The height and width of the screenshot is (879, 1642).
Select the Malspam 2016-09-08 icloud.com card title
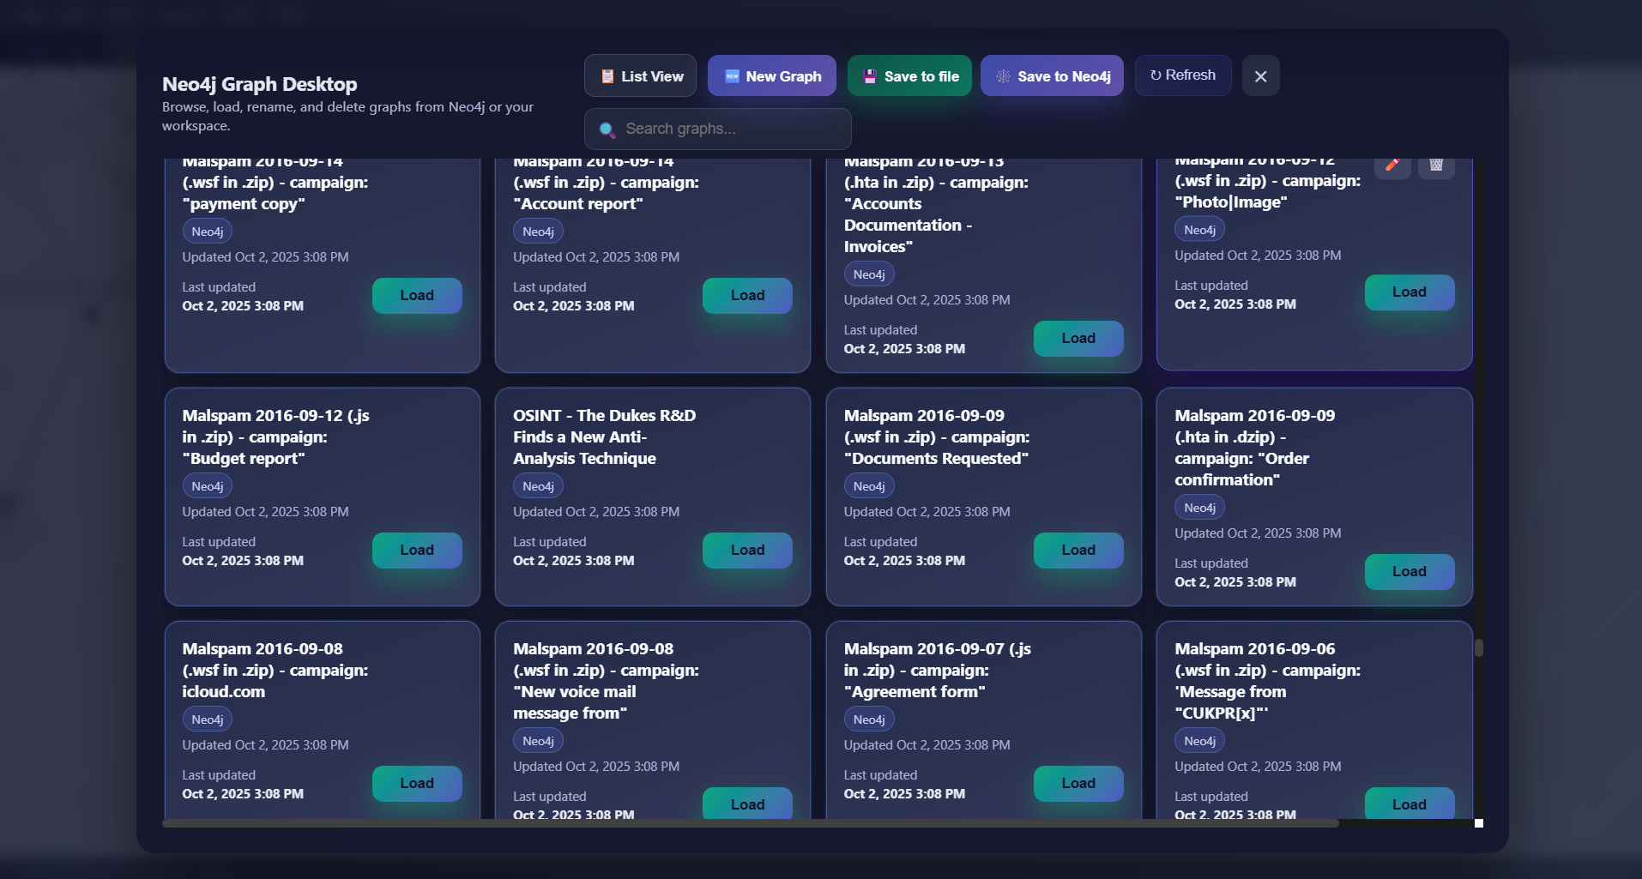(x=275, y=671)
